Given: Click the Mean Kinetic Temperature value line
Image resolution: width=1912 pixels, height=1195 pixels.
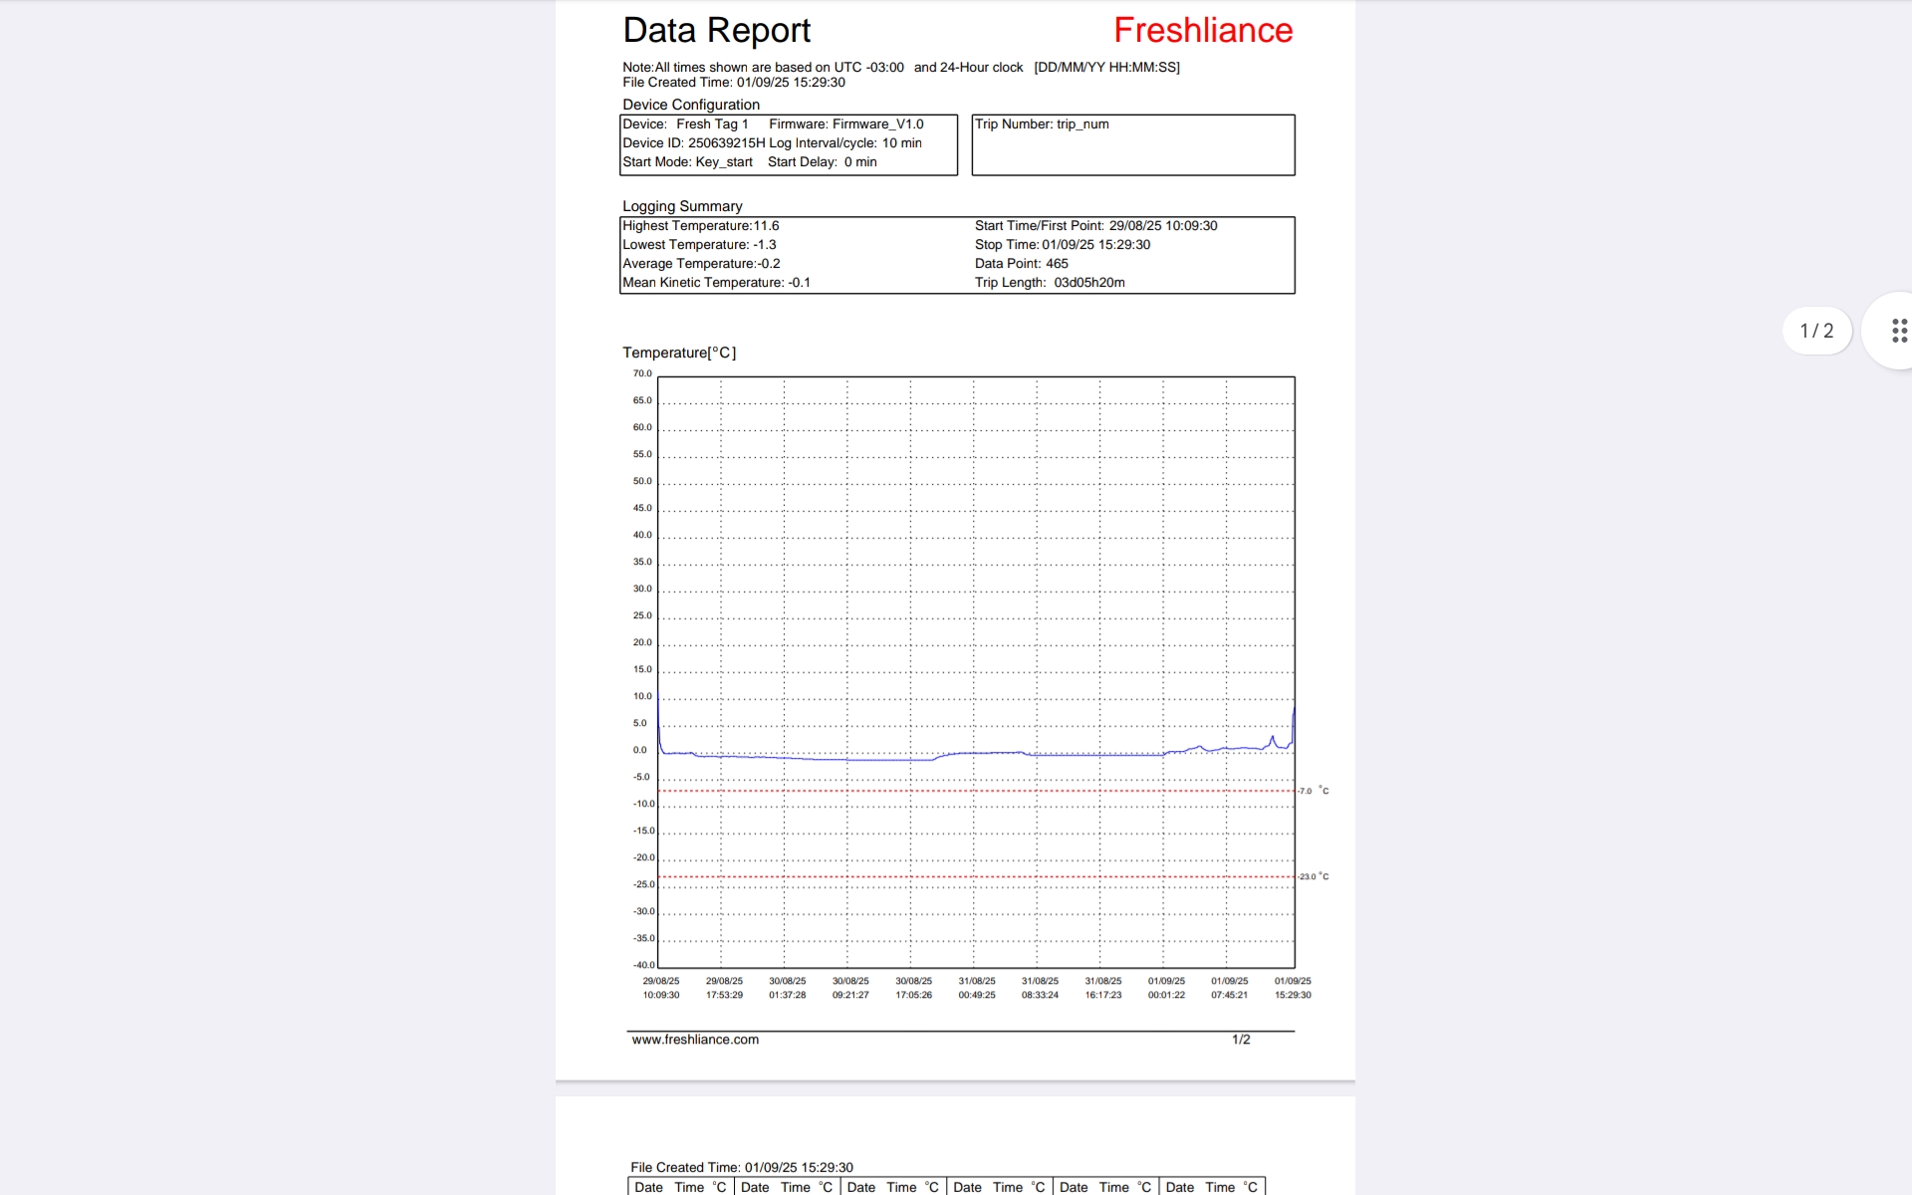Looking at the screenshot, I should point(716,283).
